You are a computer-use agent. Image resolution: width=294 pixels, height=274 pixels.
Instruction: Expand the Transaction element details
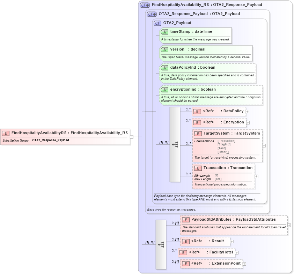click(x=256, y=177)
